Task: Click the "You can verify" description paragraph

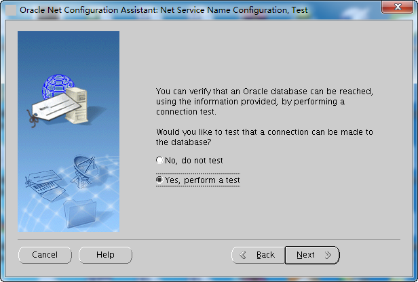Action: tap(265, 102)
